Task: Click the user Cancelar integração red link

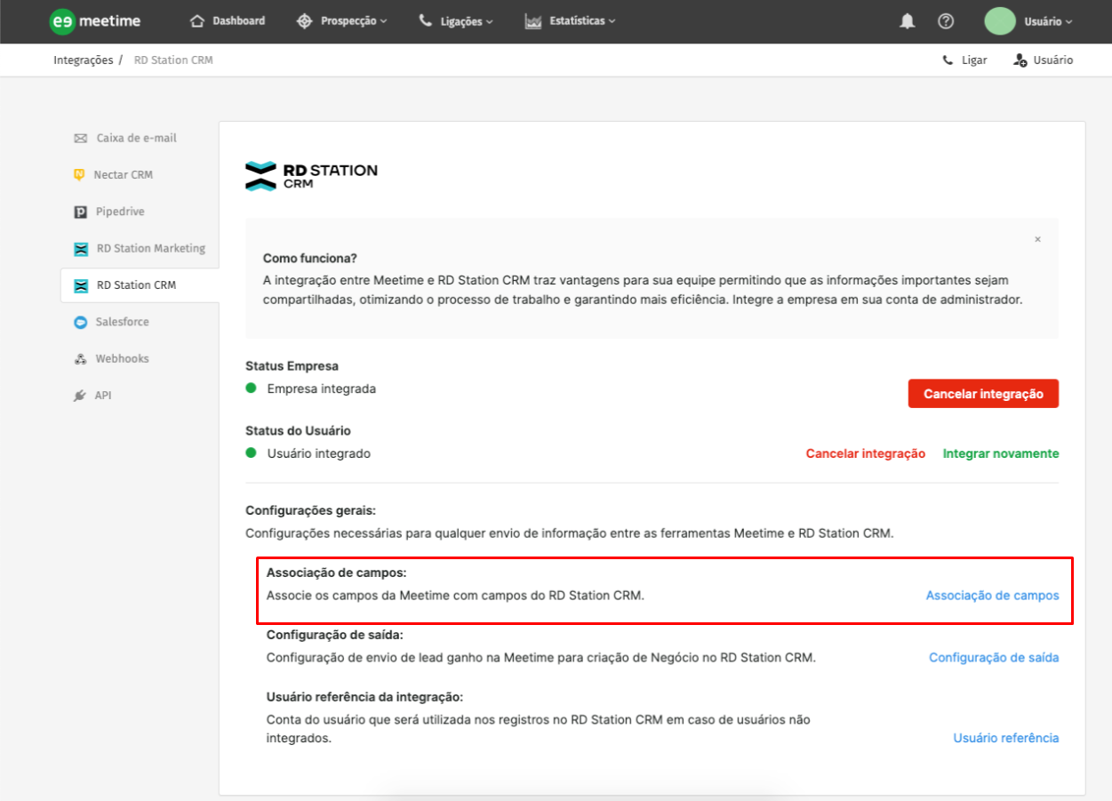Action: pyautogui.click(x=866, y=453)
